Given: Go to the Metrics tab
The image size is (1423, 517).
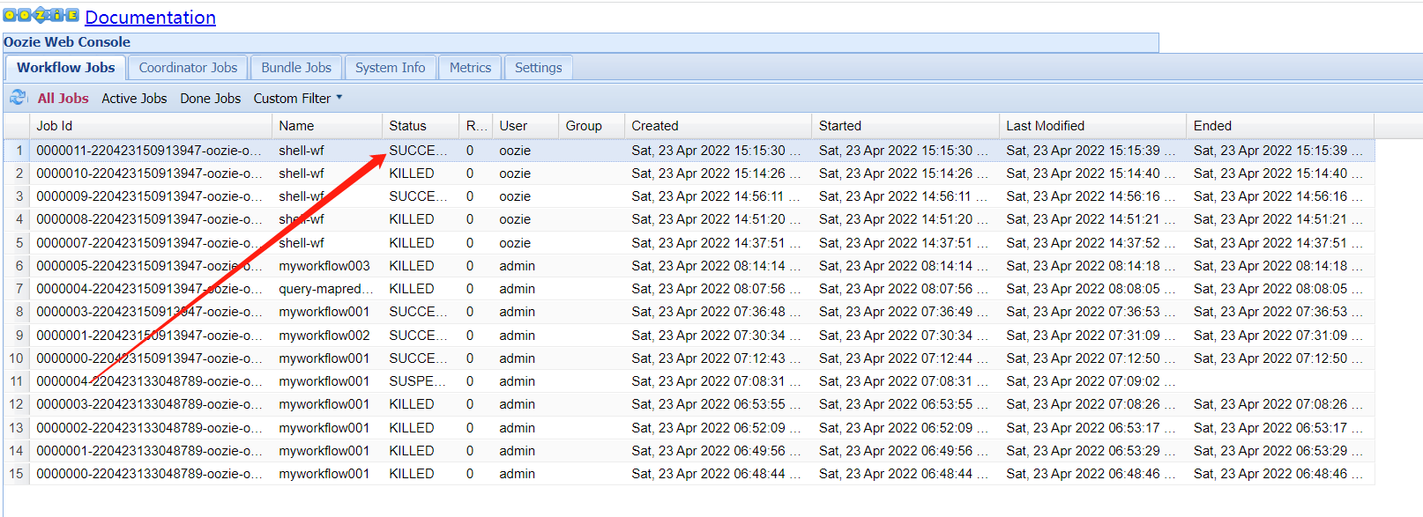Looking at the screenshot, I should click(470, 68).
